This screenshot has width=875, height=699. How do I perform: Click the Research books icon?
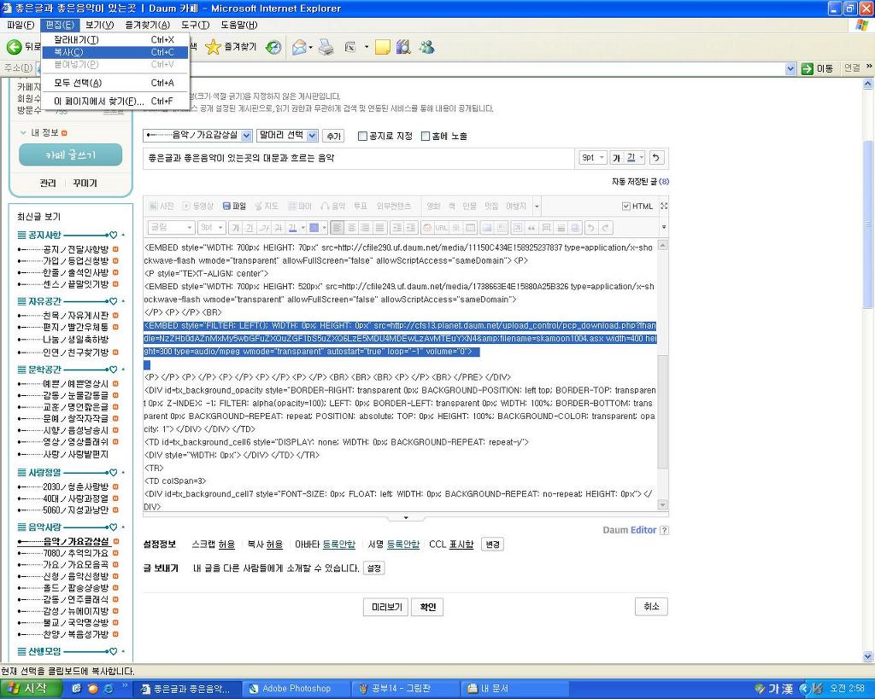coord(403,48)
